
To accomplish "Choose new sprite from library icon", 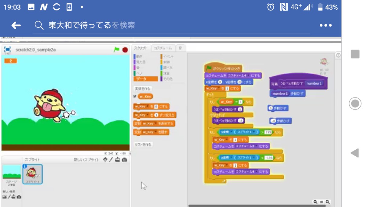I will [x=105, y=160].
